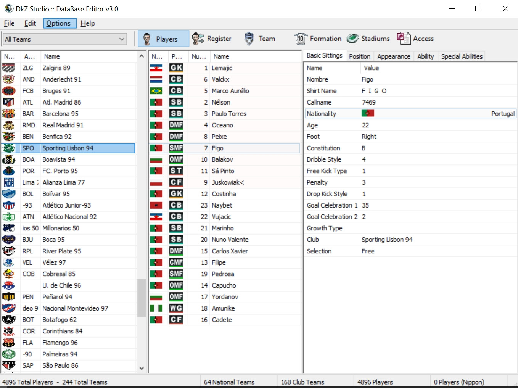Select player Nuno Valente in the list
Image resolution: width=518 pixels, height=388 pixels.
[224, 240]
